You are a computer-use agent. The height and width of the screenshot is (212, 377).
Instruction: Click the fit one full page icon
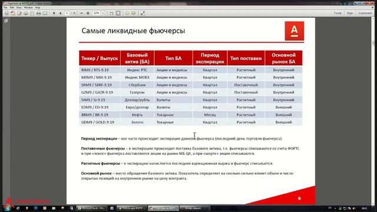pyautogui.click(x=118, y=13)
